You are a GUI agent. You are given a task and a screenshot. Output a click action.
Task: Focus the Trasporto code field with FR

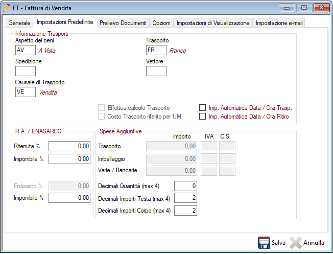click(x=156, y=50)
